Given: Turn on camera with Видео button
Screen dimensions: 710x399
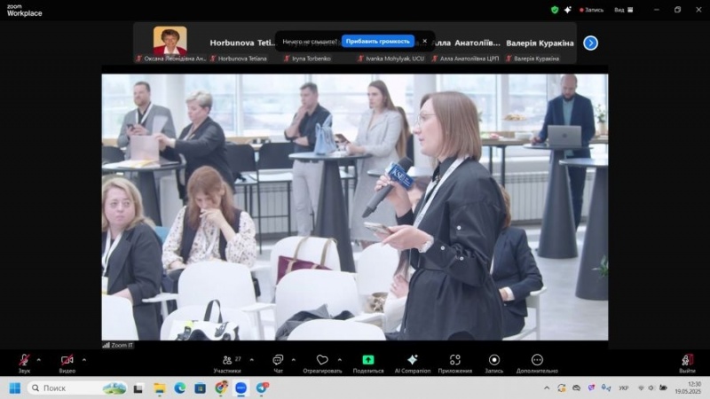Looking at the screenshot, I should pos(67,361).
